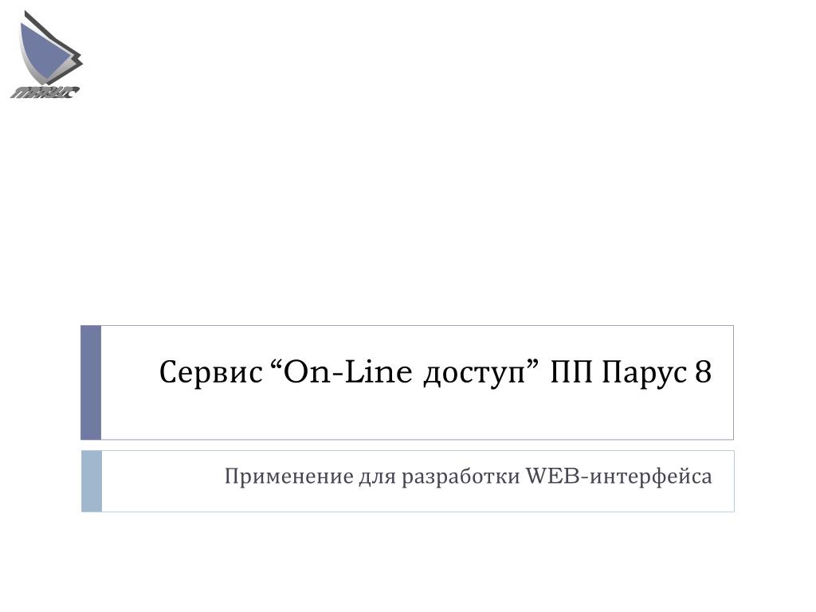Click empty space inside the title box below the text
Image resolution: width=816 pixels, height=612 pixels.
(416, 416)
